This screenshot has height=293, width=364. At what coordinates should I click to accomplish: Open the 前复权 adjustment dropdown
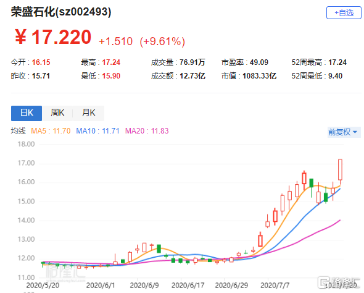344,132
